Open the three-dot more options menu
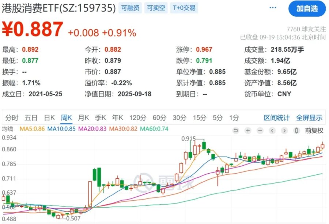 tap(273, 8)
